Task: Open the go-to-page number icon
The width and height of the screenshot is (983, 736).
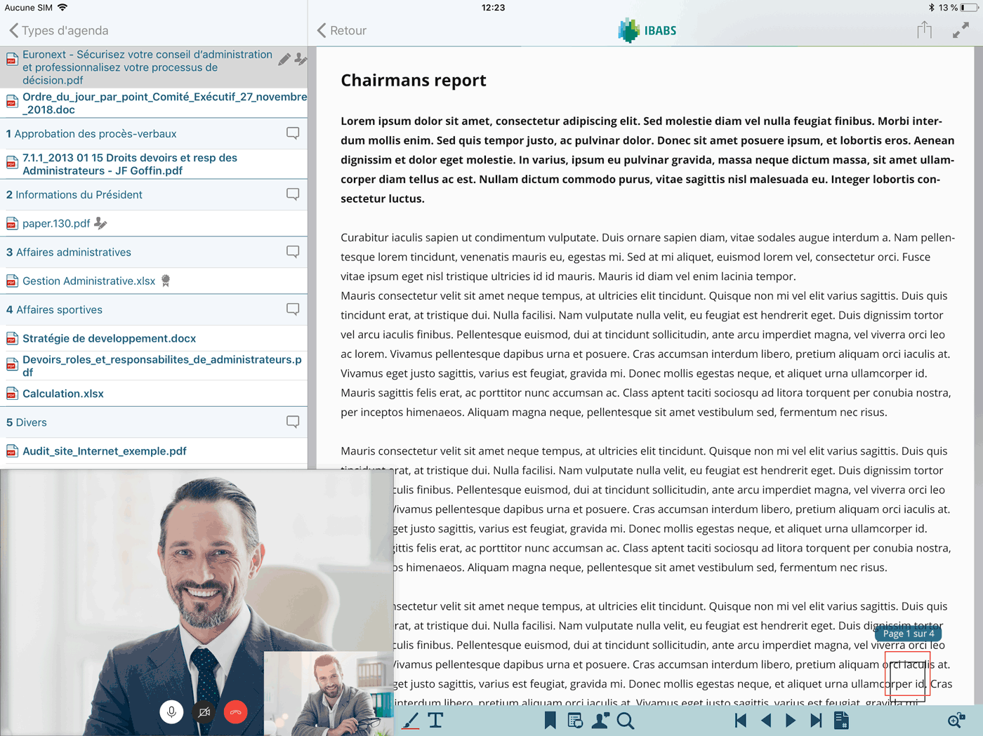Action: pos(841,721)
